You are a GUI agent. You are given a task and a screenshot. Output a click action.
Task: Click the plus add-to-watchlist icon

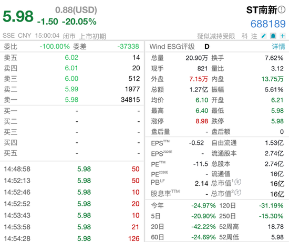[283, 36]
